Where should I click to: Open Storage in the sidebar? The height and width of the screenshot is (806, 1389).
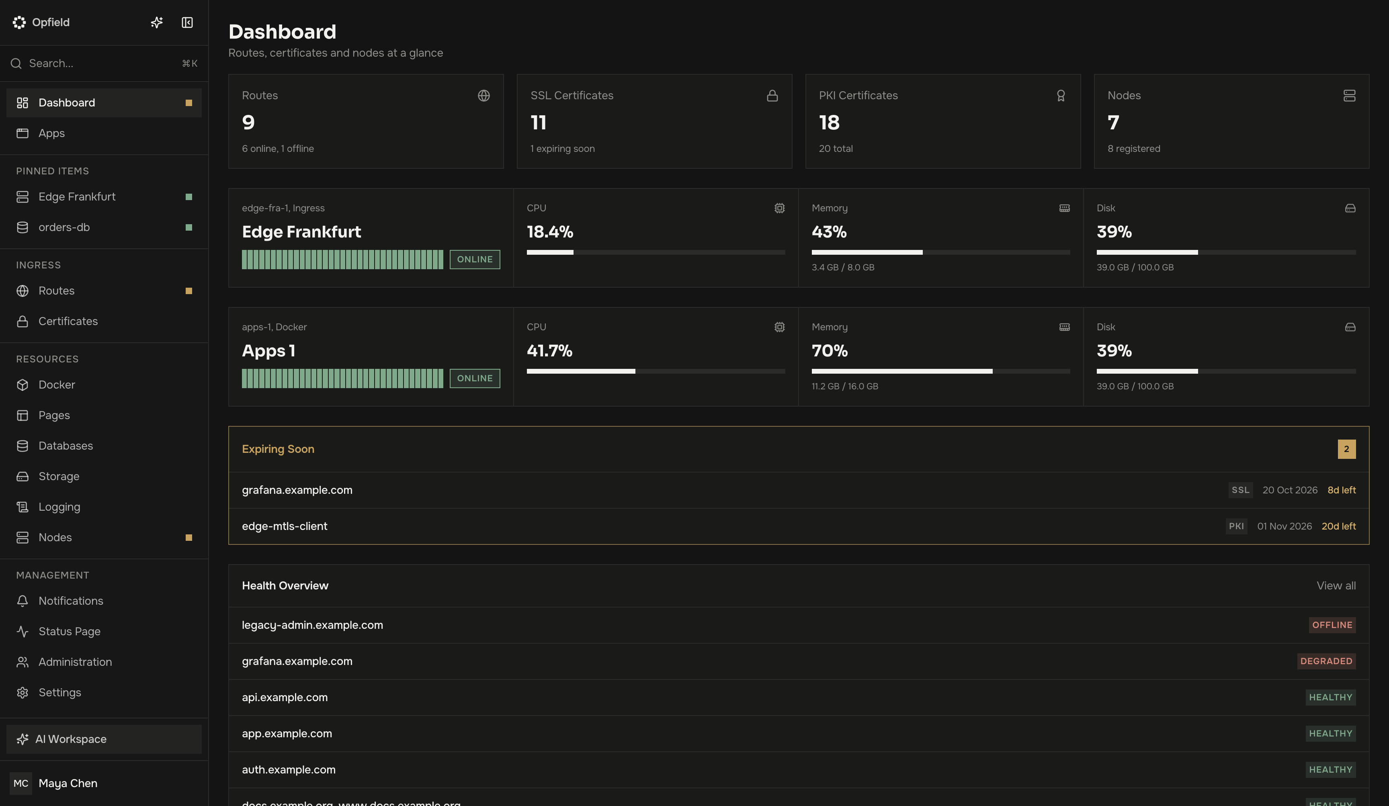104,477
